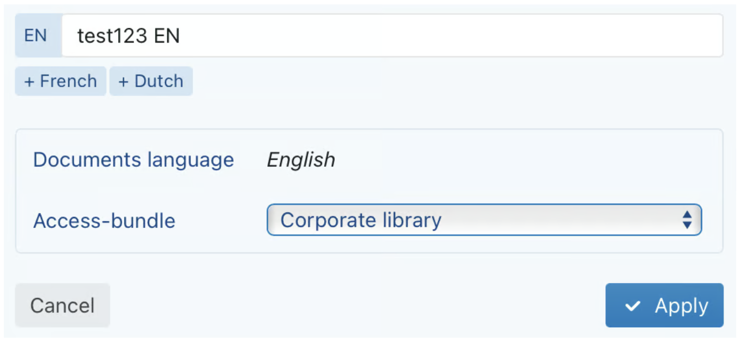739x341 pixels.
Task: Add a Dutch translation
Action: [151, 81]
